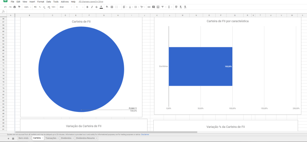Open the text color picker
307x142 pixels.
point(101,7)
